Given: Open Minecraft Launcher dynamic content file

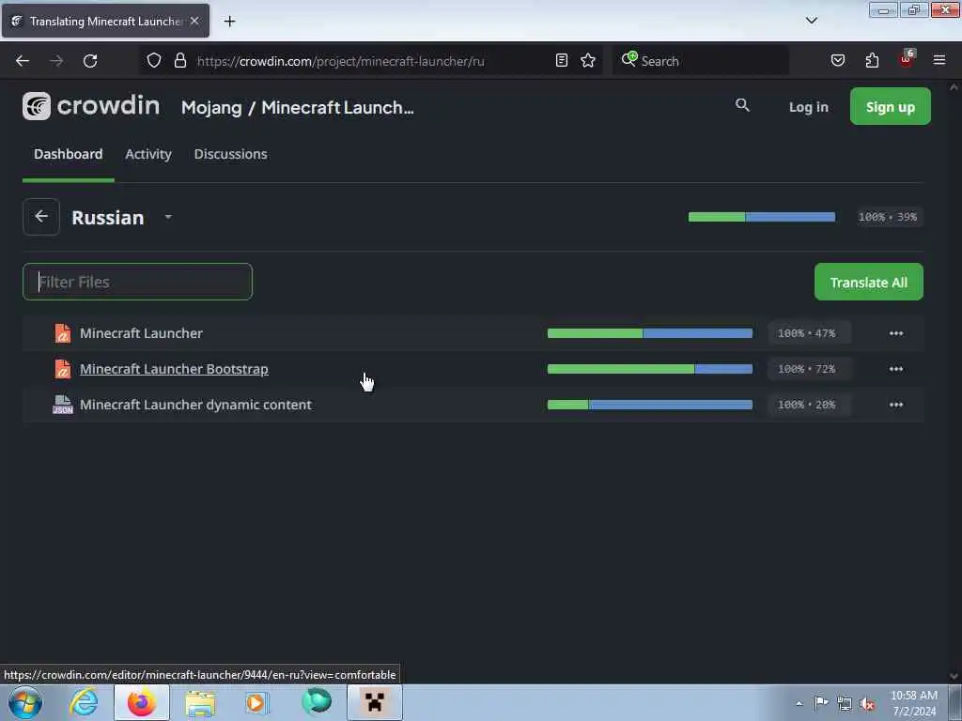Looking at the screenshot, I should click(x=195, y=405).
